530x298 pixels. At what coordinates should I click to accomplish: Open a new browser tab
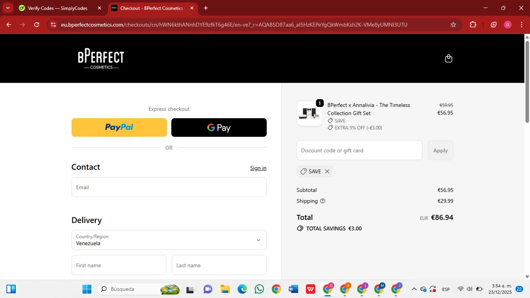click(206, 8)
